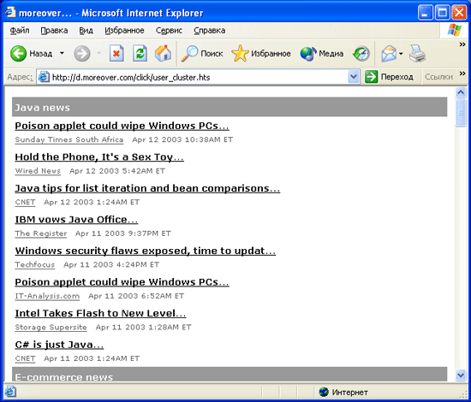
Task: Go to the Home page icon
Action: point(163,54)
